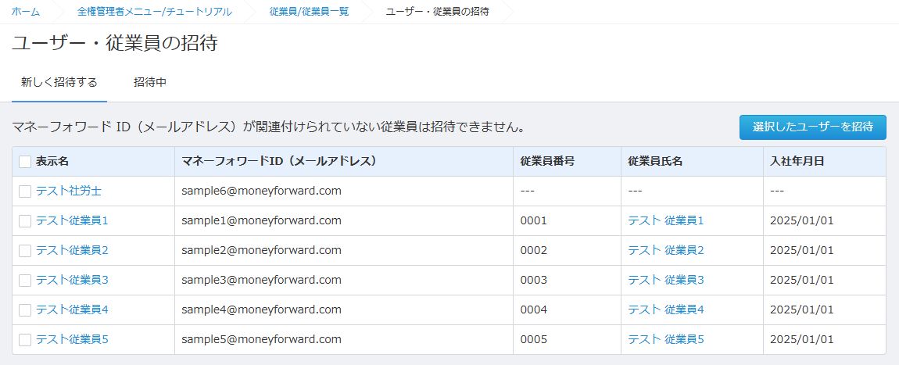Tick the テスト従業員2 row checkbox
Screen dimensions: 899x365
(x=25, y=251)
